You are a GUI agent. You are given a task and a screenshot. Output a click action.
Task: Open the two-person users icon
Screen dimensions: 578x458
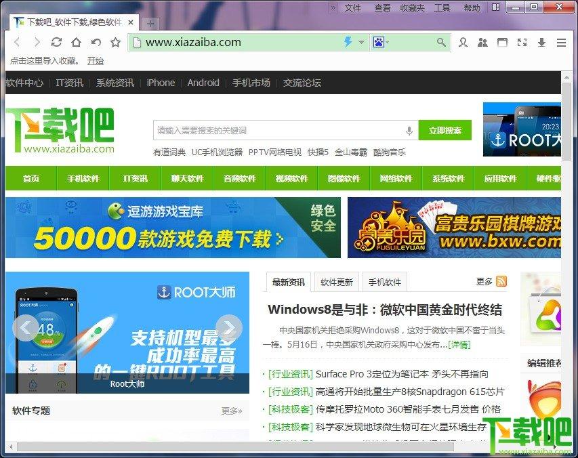click(x=482, y=43)
